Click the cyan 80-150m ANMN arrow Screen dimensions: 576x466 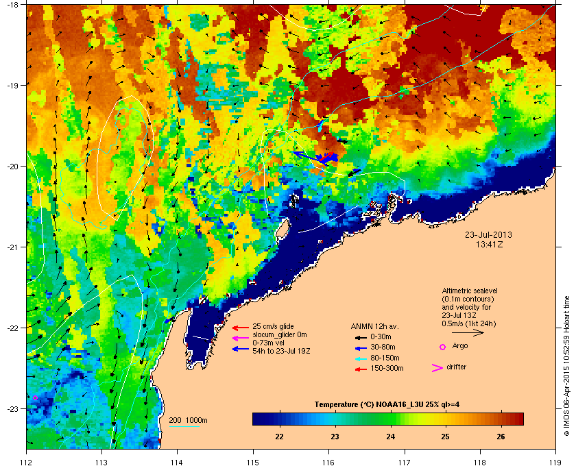click(x=361, y=359)
